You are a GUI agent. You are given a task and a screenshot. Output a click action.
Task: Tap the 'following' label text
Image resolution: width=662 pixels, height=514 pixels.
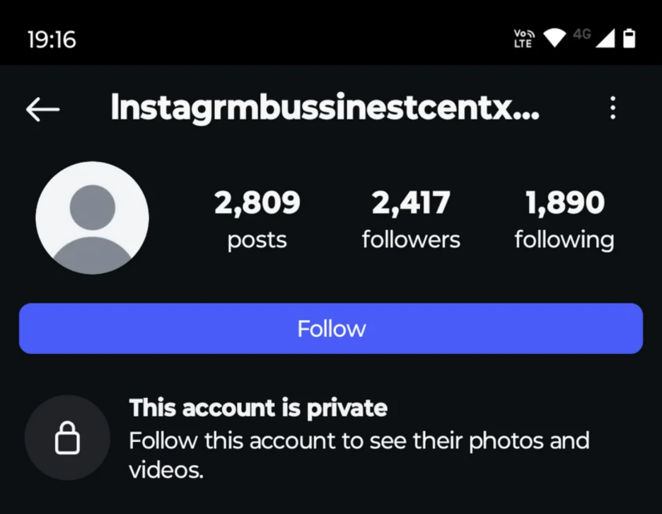564,241
